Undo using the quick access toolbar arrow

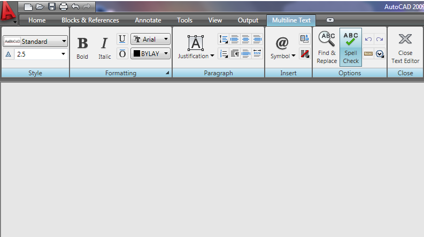[x=75, y=6]
